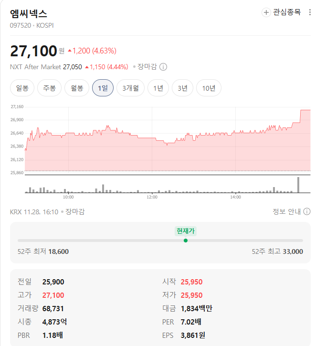The height and width of the screenshot is (346, 315).
Task: Click the 저가 value 25,950
Action: pos(191,295)
